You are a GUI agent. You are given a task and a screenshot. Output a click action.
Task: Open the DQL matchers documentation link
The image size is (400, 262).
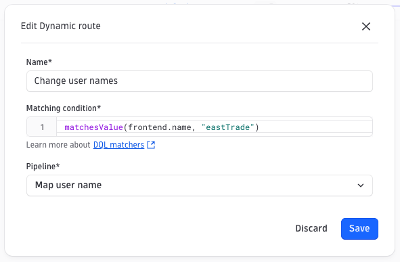[x=118, y=145]
